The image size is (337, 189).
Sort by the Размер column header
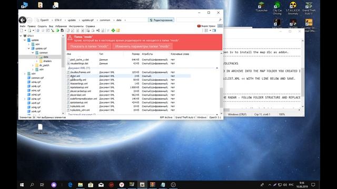pyautogui.click(x=136, y=54)
